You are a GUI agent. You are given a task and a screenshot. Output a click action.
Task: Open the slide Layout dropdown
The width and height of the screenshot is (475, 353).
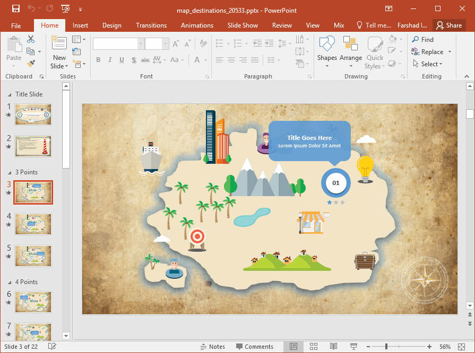[79, 39]
